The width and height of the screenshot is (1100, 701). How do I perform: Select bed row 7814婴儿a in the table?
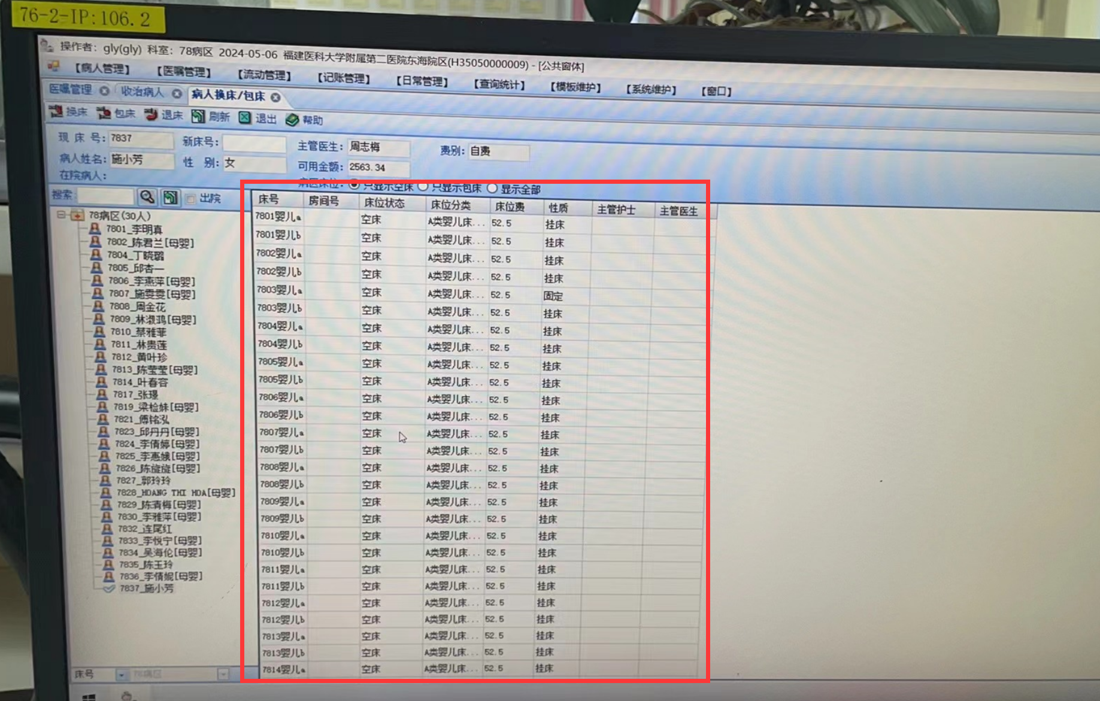(x=479, y=669)
